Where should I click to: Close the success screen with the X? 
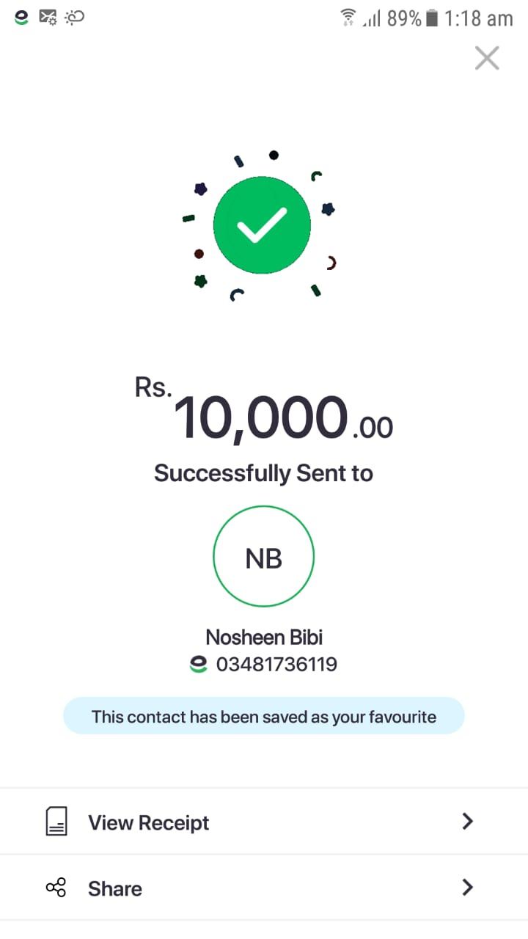coord(487,58)
